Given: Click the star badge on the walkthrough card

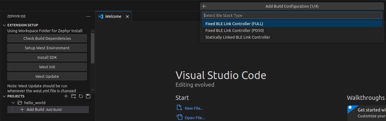Looking at the screenshot, I should [350, 108].
